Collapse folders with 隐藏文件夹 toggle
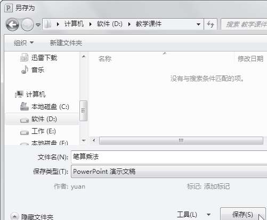The height and width of the screenshot is (220, 267). click(32, 217)
